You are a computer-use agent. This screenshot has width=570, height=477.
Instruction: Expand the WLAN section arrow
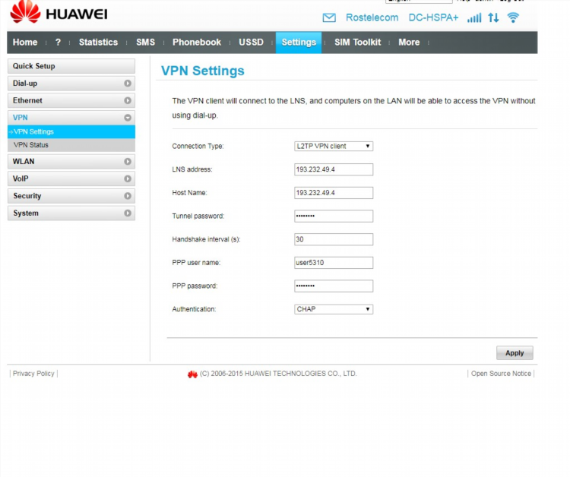pos(128,161)
